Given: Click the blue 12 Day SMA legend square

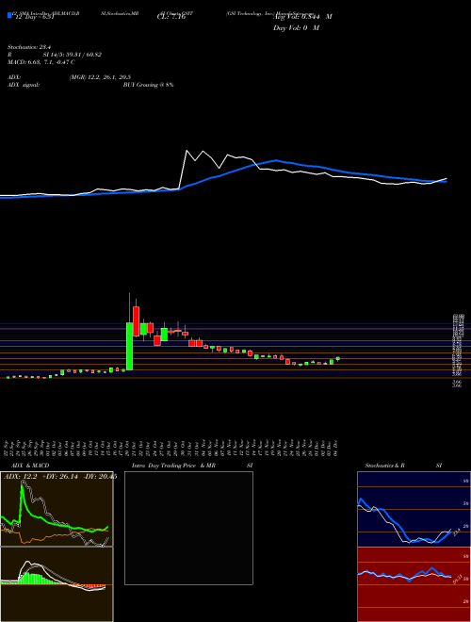Looking at the screenshot, I should pyautogui.click(x=10, y=16).
